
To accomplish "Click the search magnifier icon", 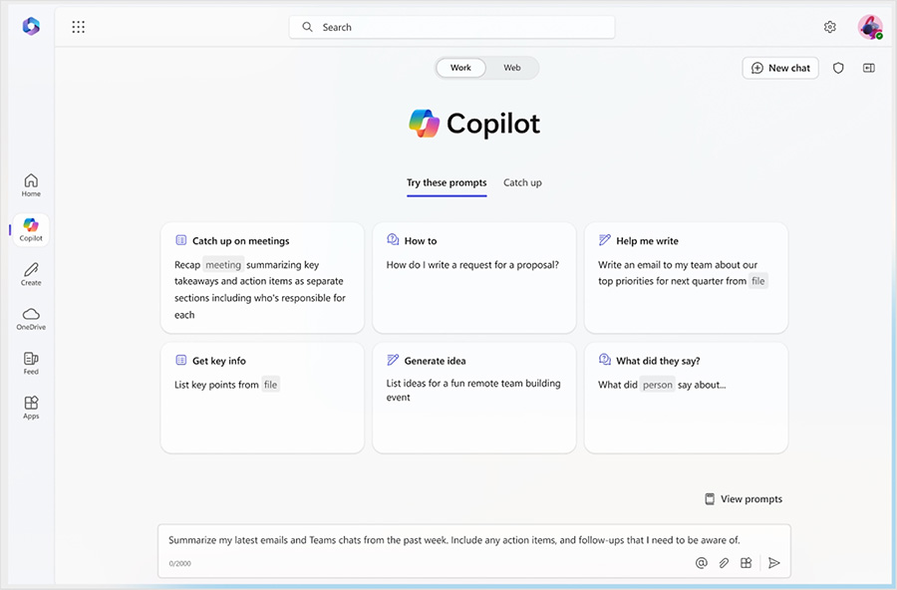I will click(307, 27).
